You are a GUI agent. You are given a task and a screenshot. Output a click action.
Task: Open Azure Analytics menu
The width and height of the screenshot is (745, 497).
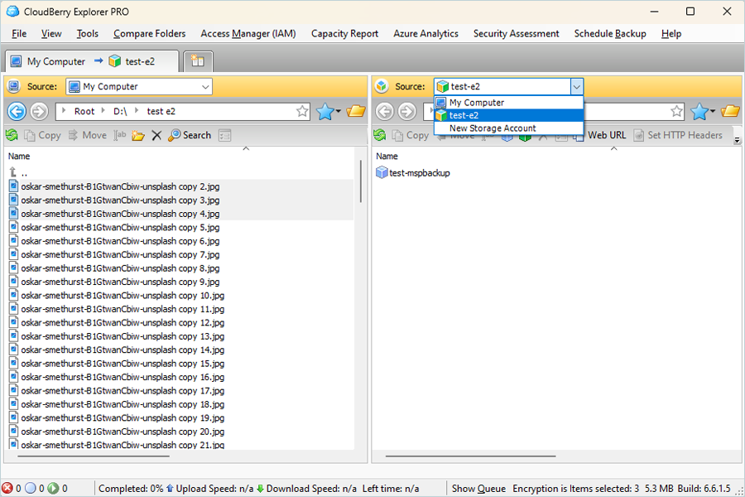click(425, 34)
